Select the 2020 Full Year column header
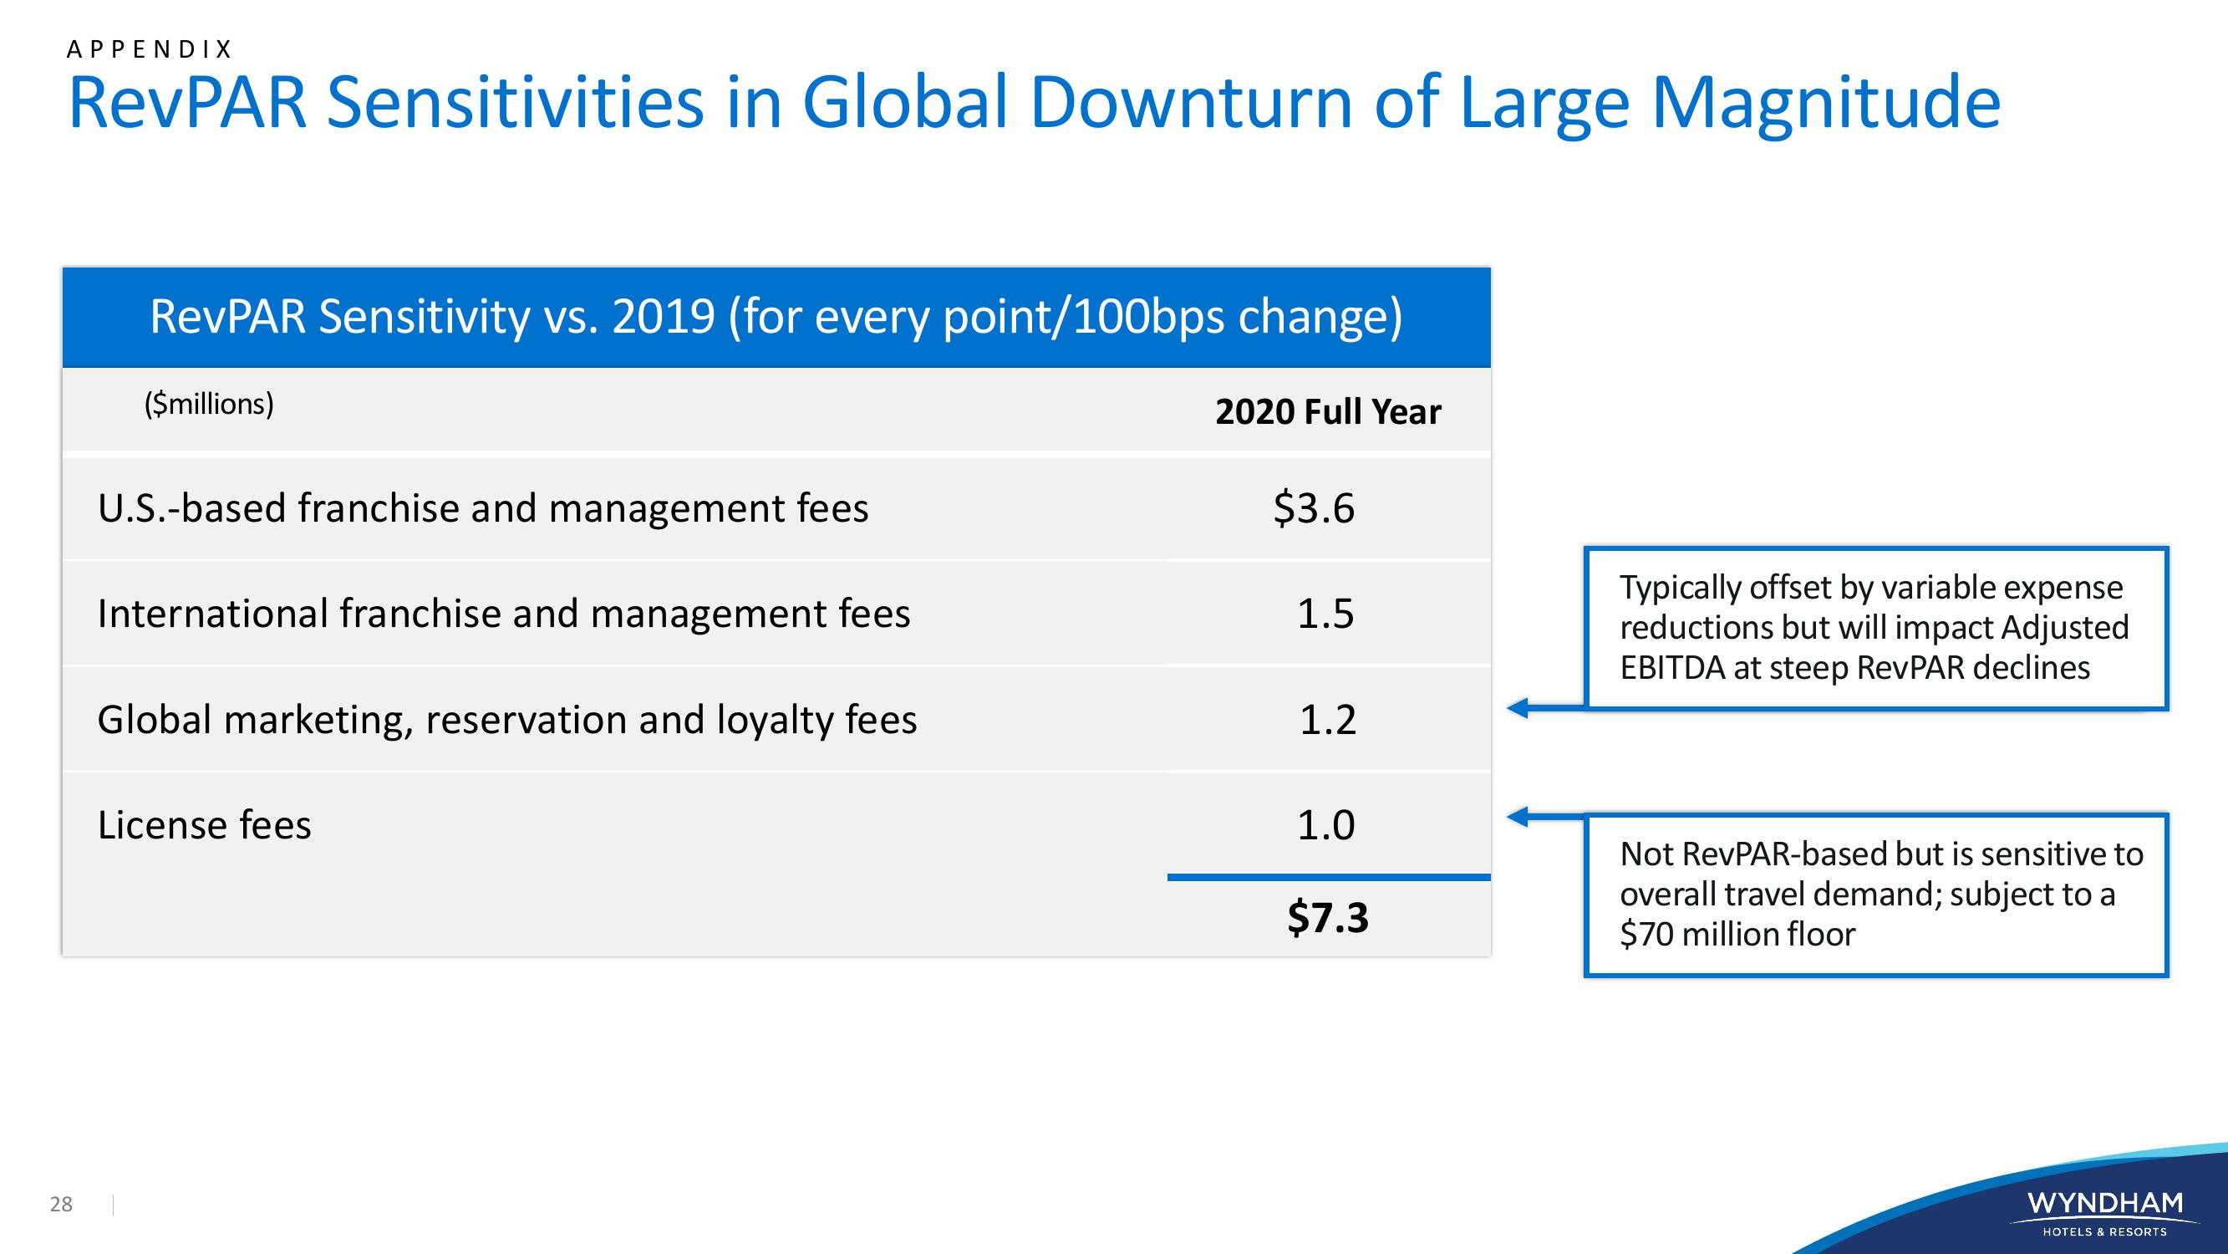The height and width of the screenshot is (1254, 2228). [x=1329, y=412]
